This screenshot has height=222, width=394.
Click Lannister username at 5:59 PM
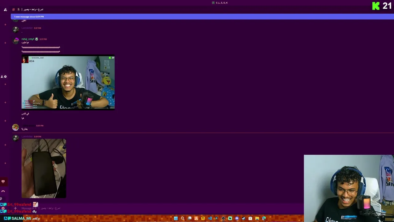pyautogui.click(x=27, y=137)
